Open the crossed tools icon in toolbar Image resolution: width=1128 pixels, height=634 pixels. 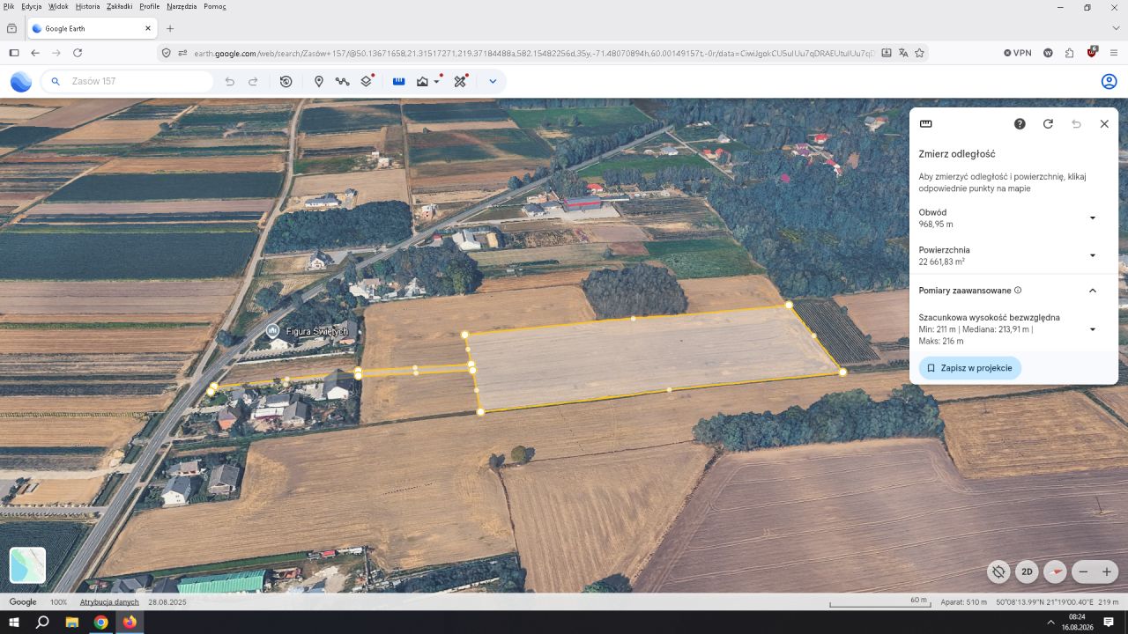point(460,82)
